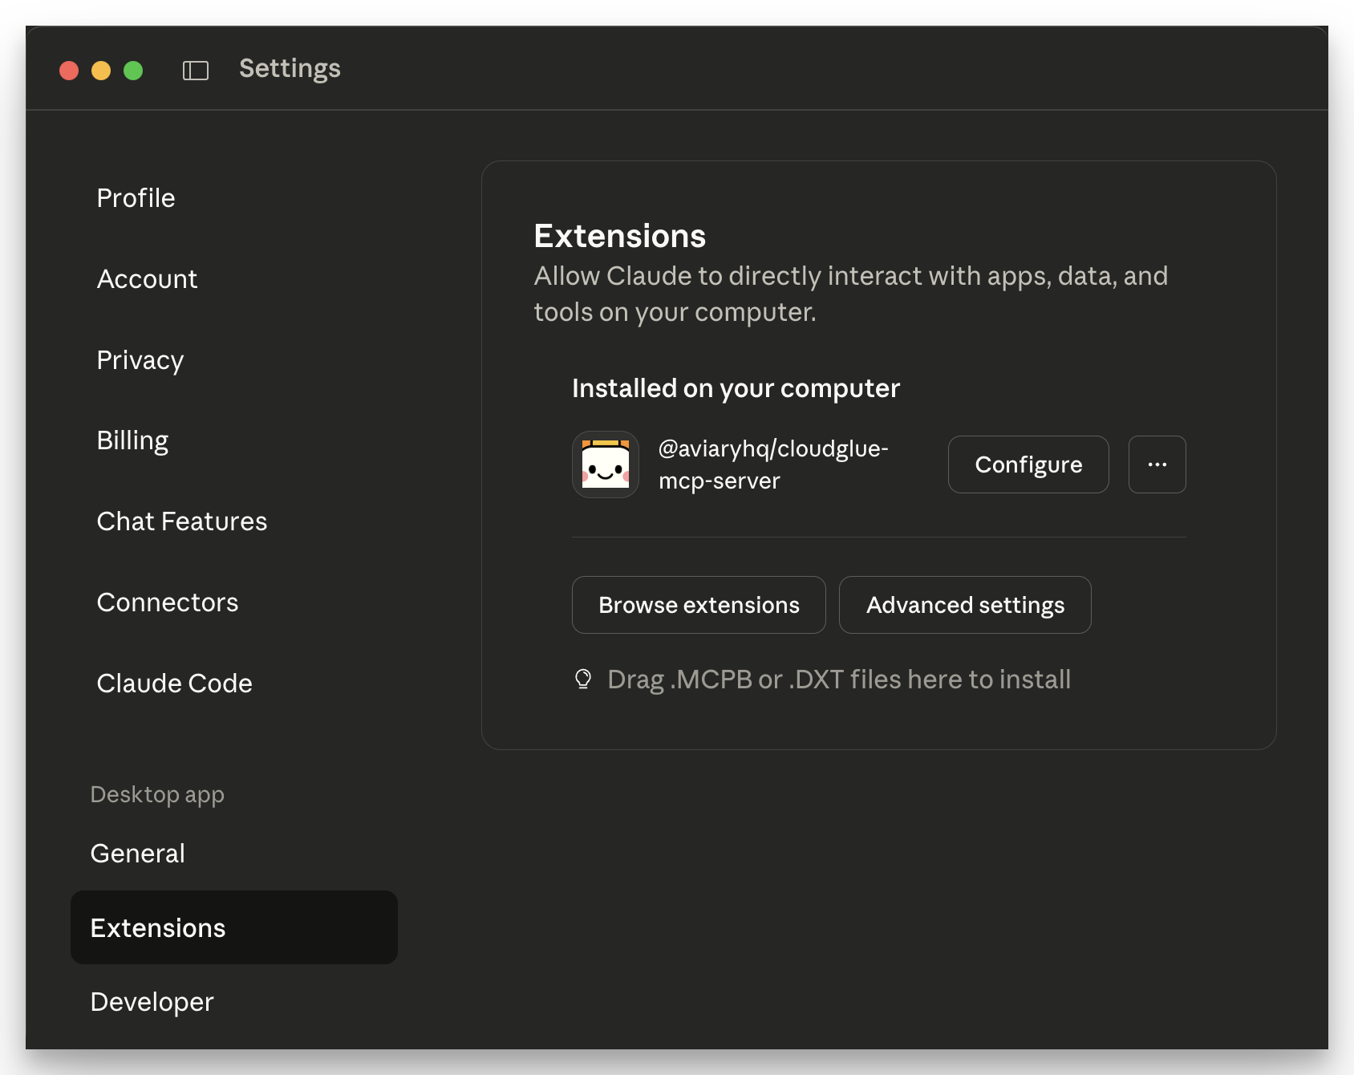The width and height of the screenshot is (1354, 1075).
Task: Click the green zoom button
Action: tap(132, 71)
